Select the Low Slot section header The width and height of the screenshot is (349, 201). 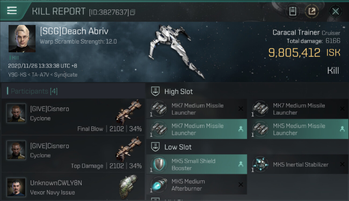[x=178, y=147]
